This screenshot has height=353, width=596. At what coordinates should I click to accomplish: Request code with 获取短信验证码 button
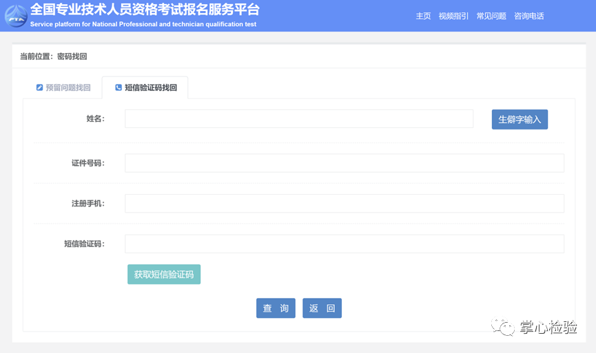pos(164,275)
